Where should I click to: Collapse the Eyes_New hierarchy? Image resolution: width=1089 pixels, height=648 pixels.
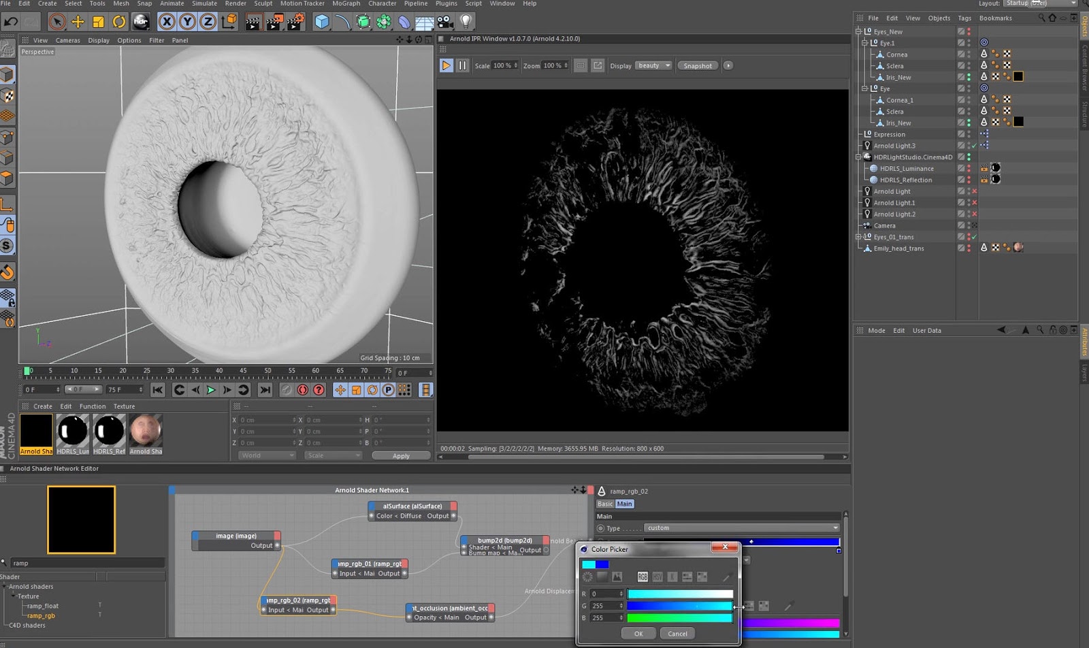click(858, 31)
